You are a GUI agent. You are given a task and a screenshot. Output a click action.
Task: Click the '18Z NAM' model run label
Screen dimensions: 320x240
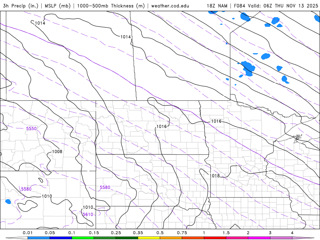tap(217, 6)
